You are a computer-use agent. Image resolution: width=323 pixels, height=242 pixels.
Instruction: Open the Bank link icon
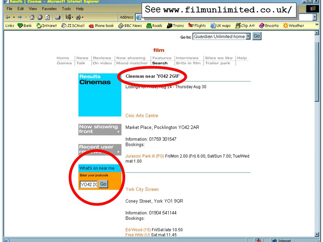click(x=25, y=26)
